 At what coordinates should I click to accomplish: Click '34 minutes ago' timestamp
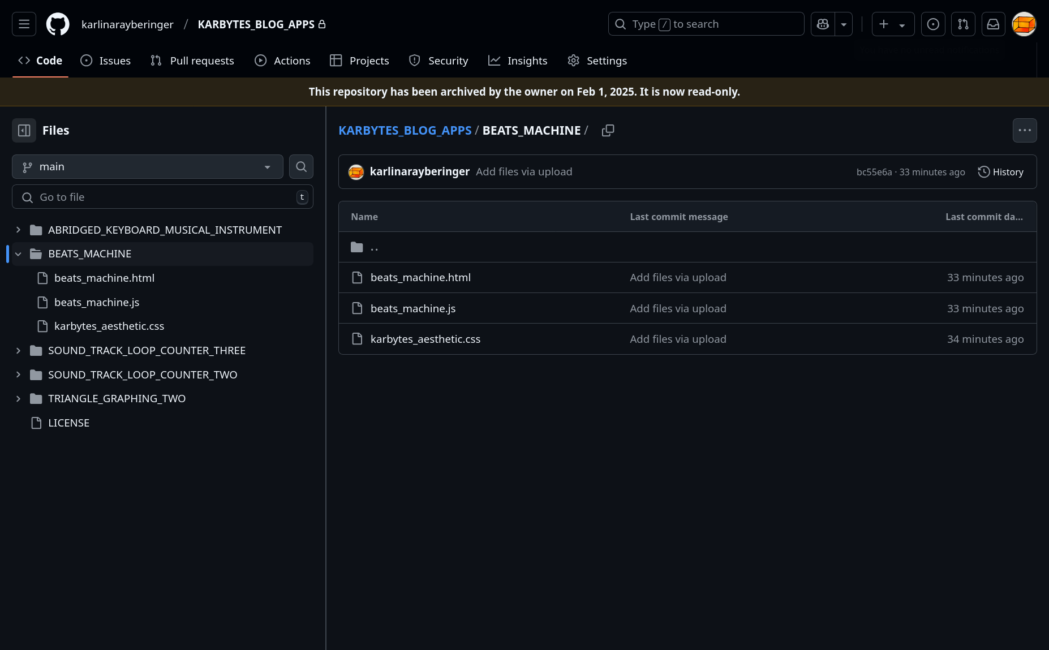click(986, 339)
